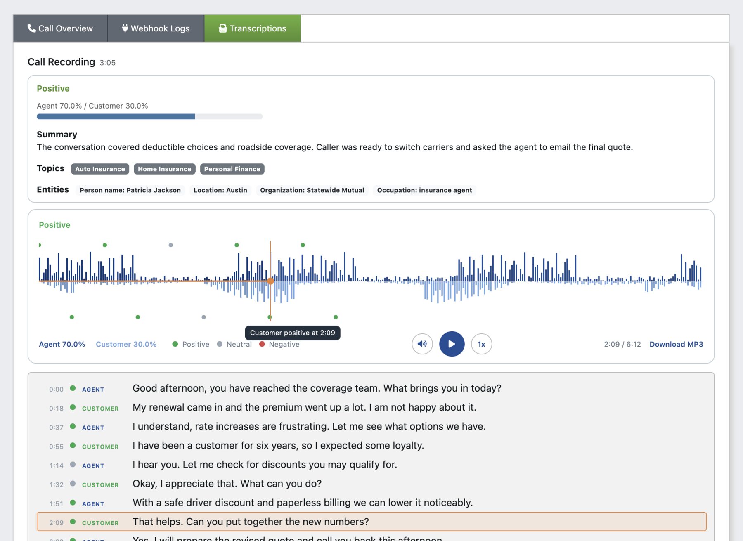743x541 pixels.
Task: Click sentiment dot on 1:14 agent row
Action: coord(73,464)
